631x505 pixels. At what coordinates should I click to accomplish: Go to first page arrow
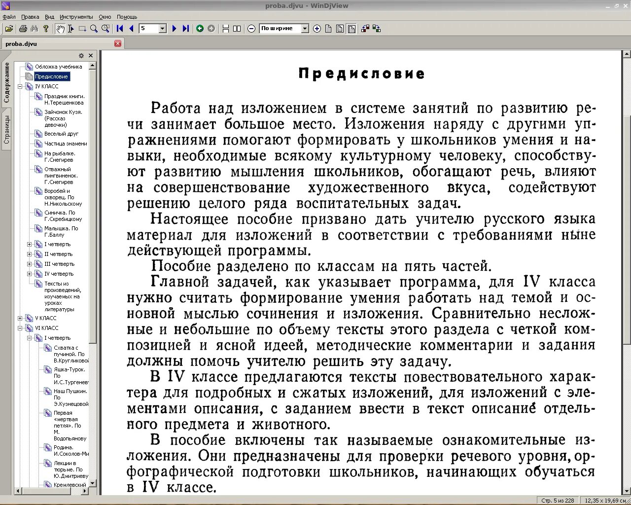point(120,29)
